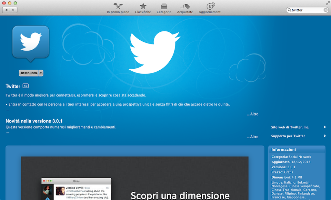Screen dimensions: 331x200
Task: Click the Prezzo: Gratis entry
Action: coord(282,172)
